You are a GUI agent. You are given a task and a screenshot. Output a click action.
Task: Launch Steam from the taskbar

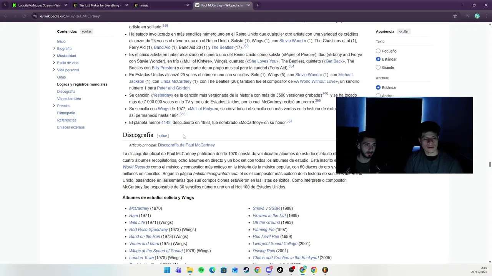pos(246,270)
